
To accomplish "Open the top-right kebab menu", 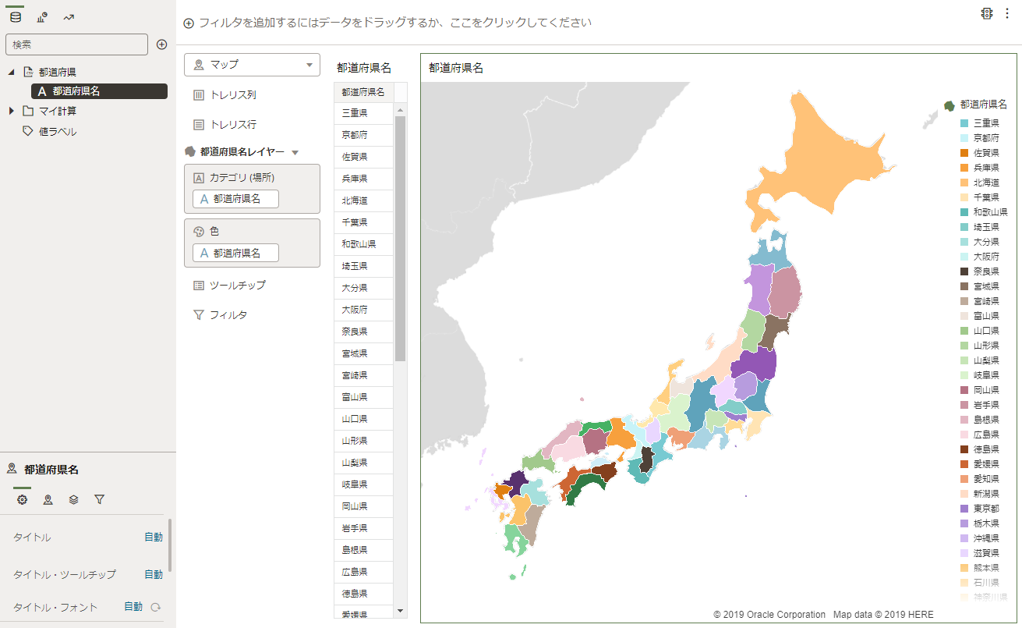I will [x=1006, y=13].
